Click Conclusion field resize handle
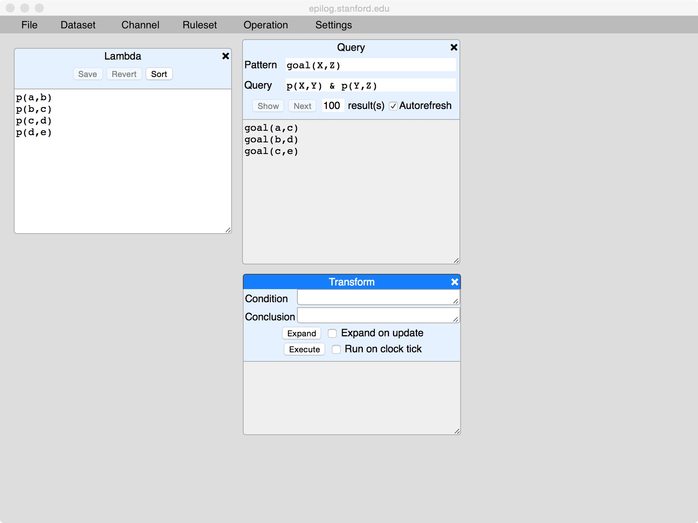The image size is (698, 523). tap(456, 319)
